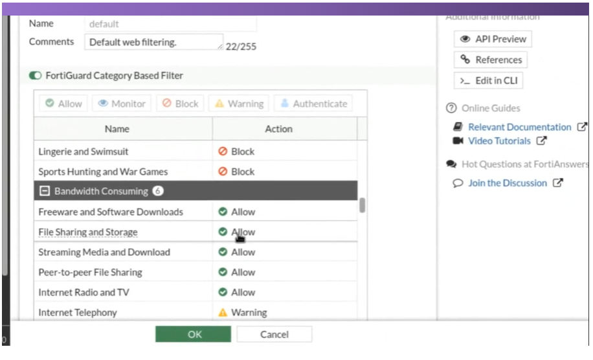This screenshot has width=593, height=360.
Task: Click the Block action text for Lingerie and Swimsuit
Action: (x=243, y=152)
